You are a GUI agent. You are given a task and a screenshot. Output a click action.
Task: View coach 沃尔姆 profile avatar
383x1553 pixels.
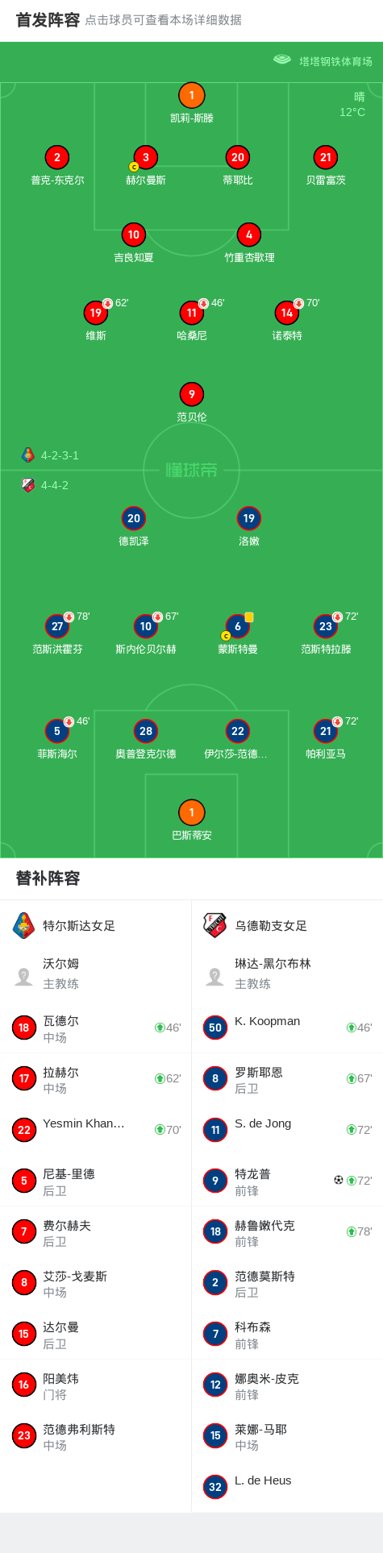coord(24,976)
